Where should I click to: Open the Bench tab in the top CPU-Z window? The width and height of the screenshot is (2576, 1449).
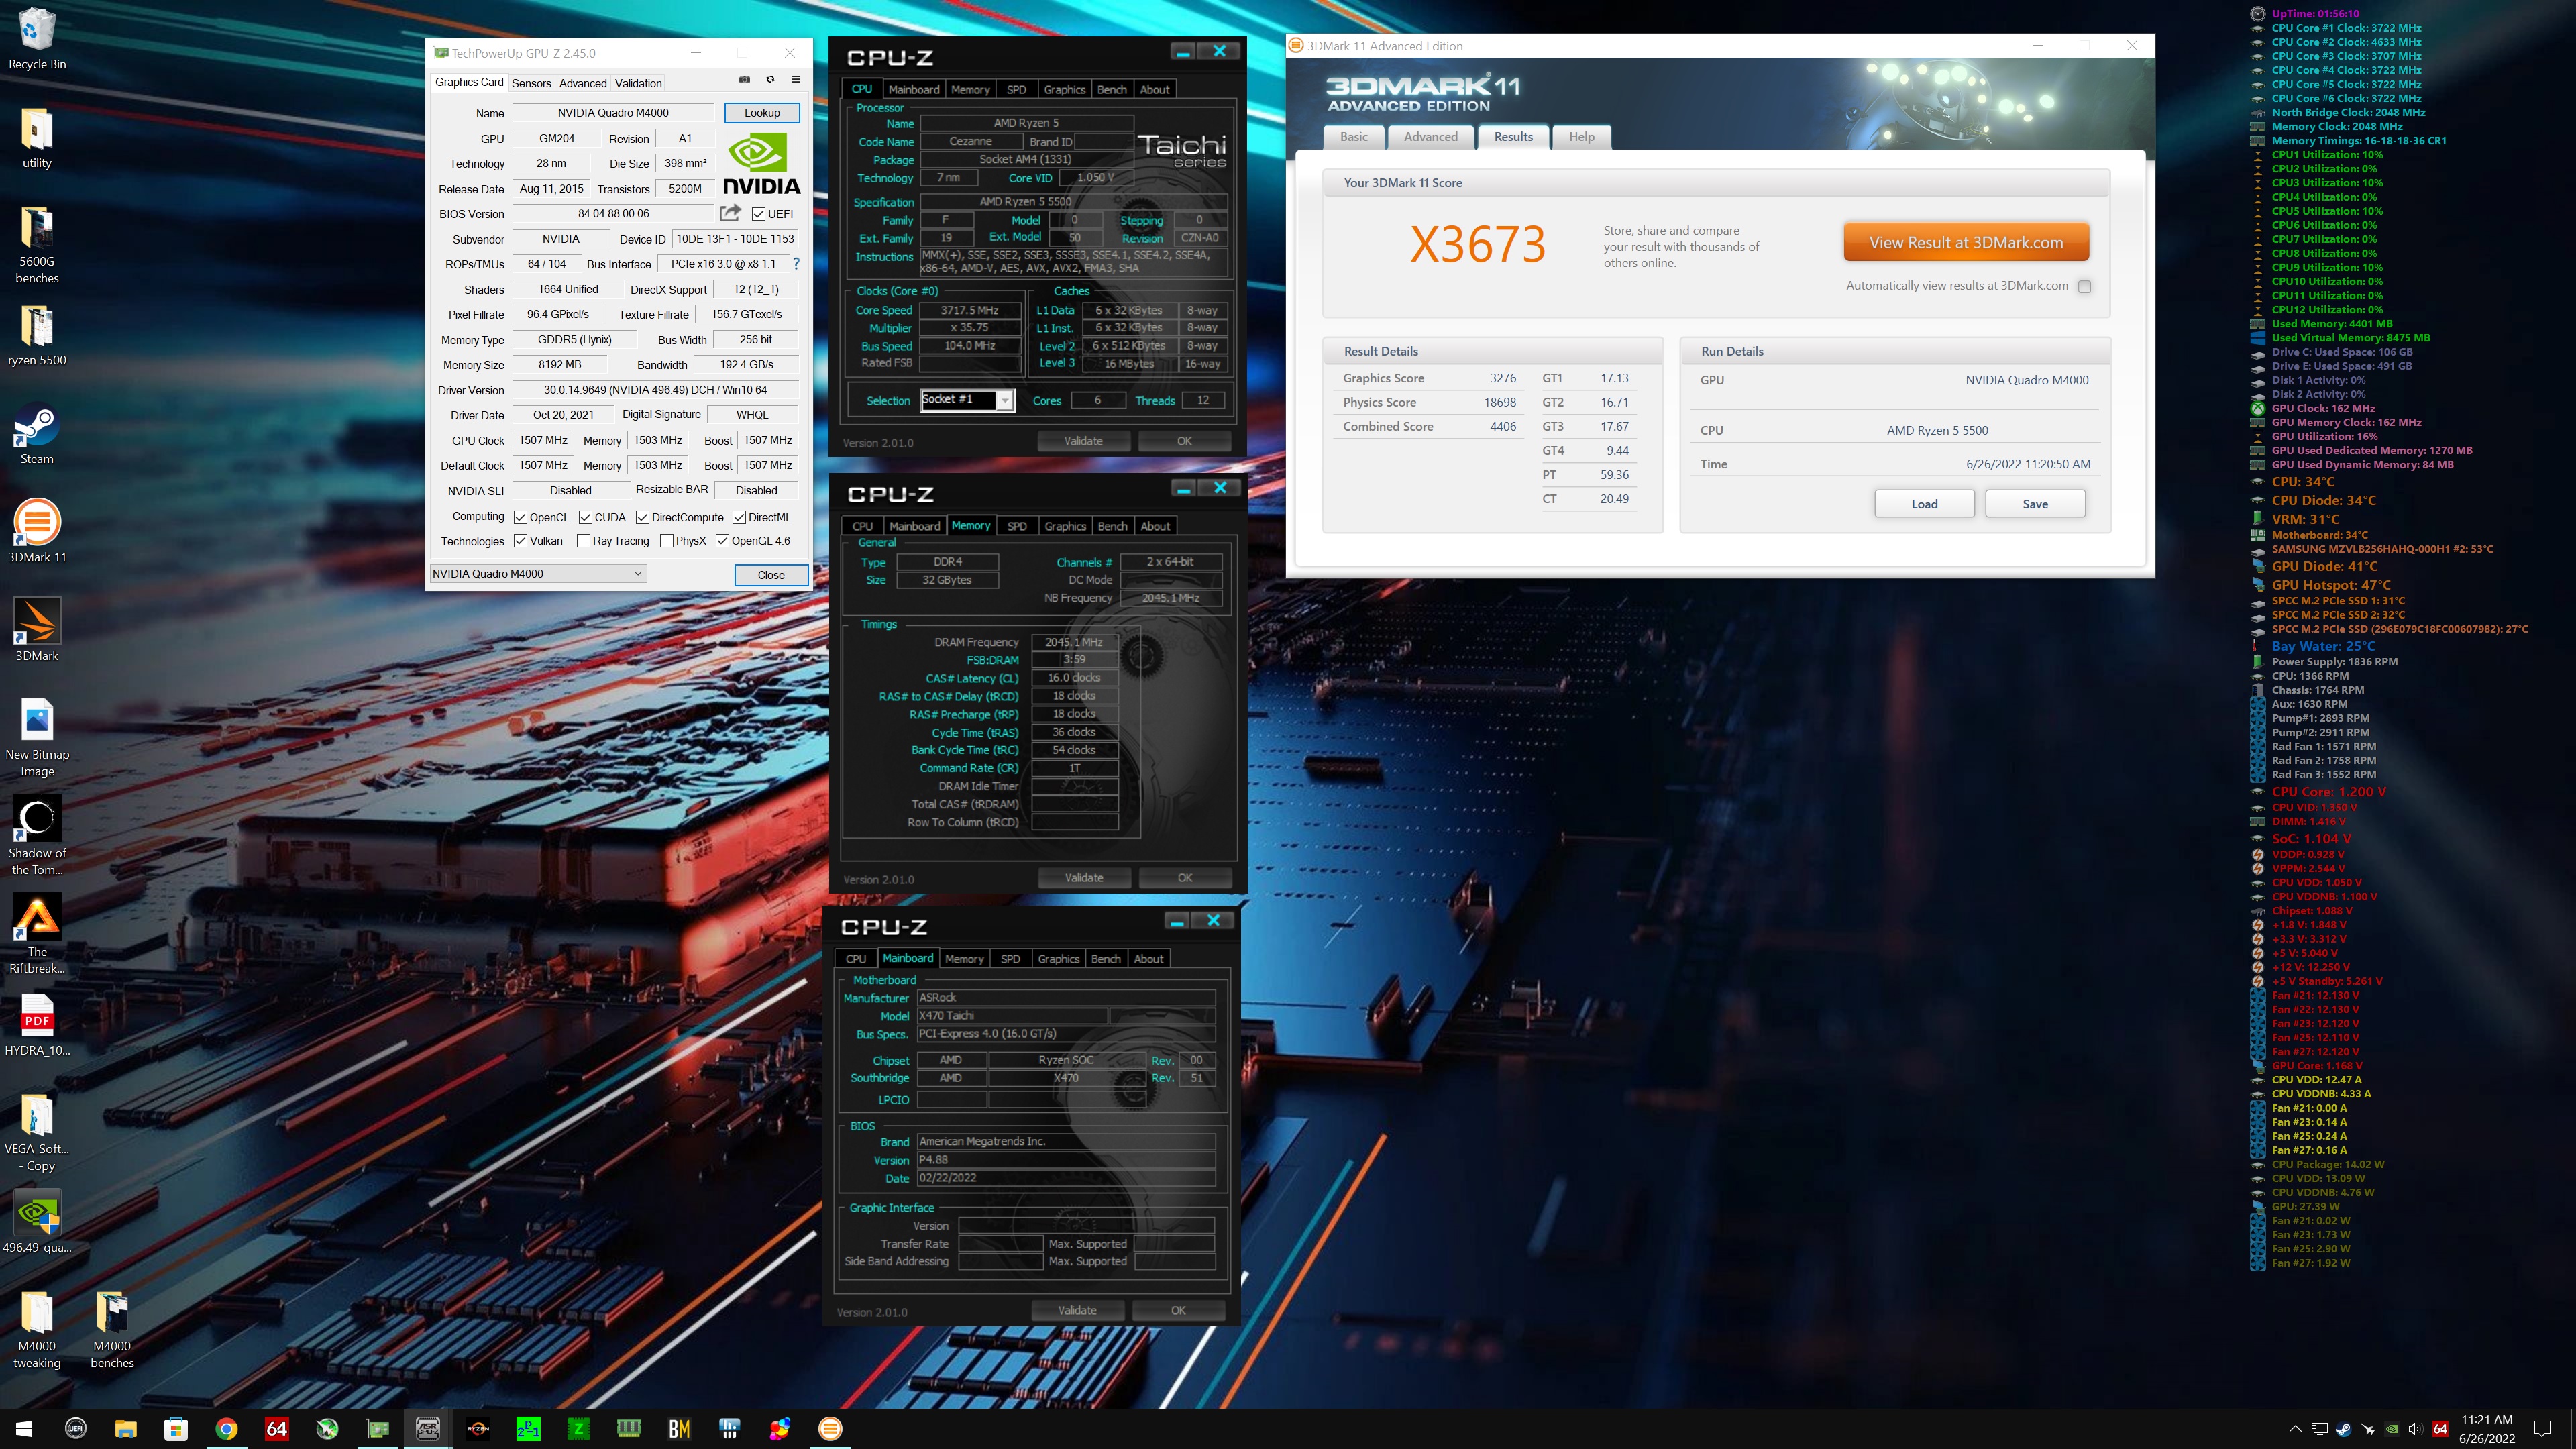coord(1112,89)
